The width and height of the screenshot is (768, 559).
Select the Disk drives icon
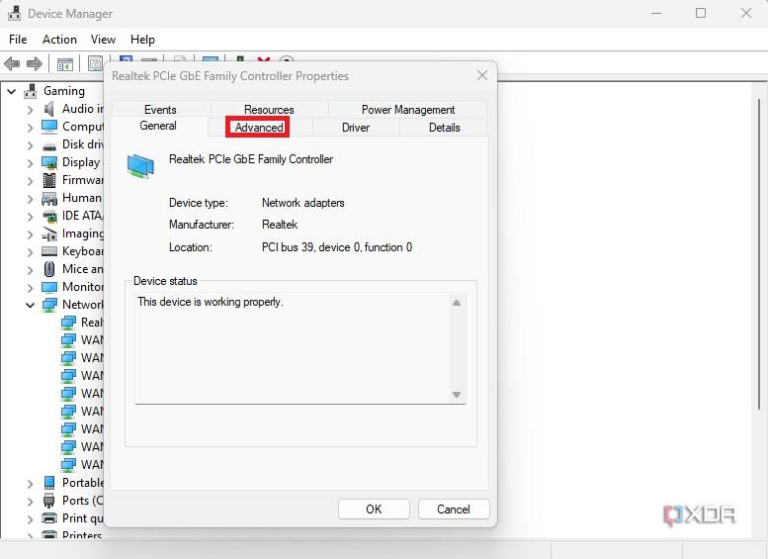49,145
